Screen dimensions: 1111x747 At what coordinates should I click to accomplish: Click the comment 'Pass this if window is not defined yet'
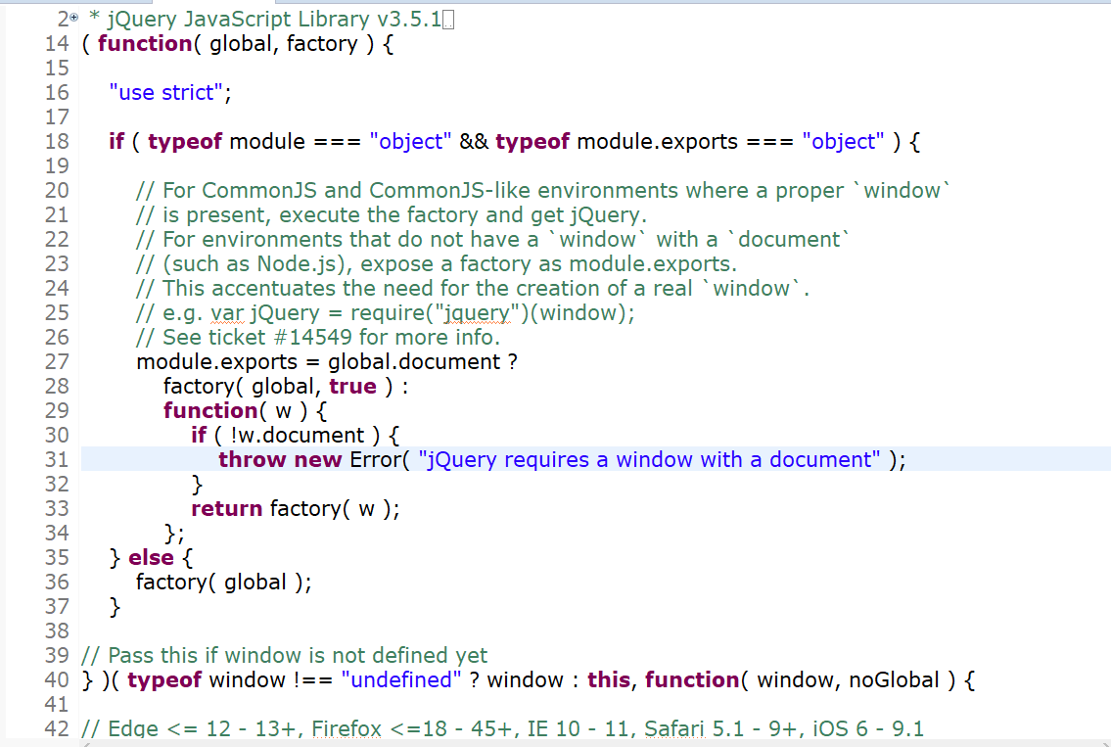[284, 656]
